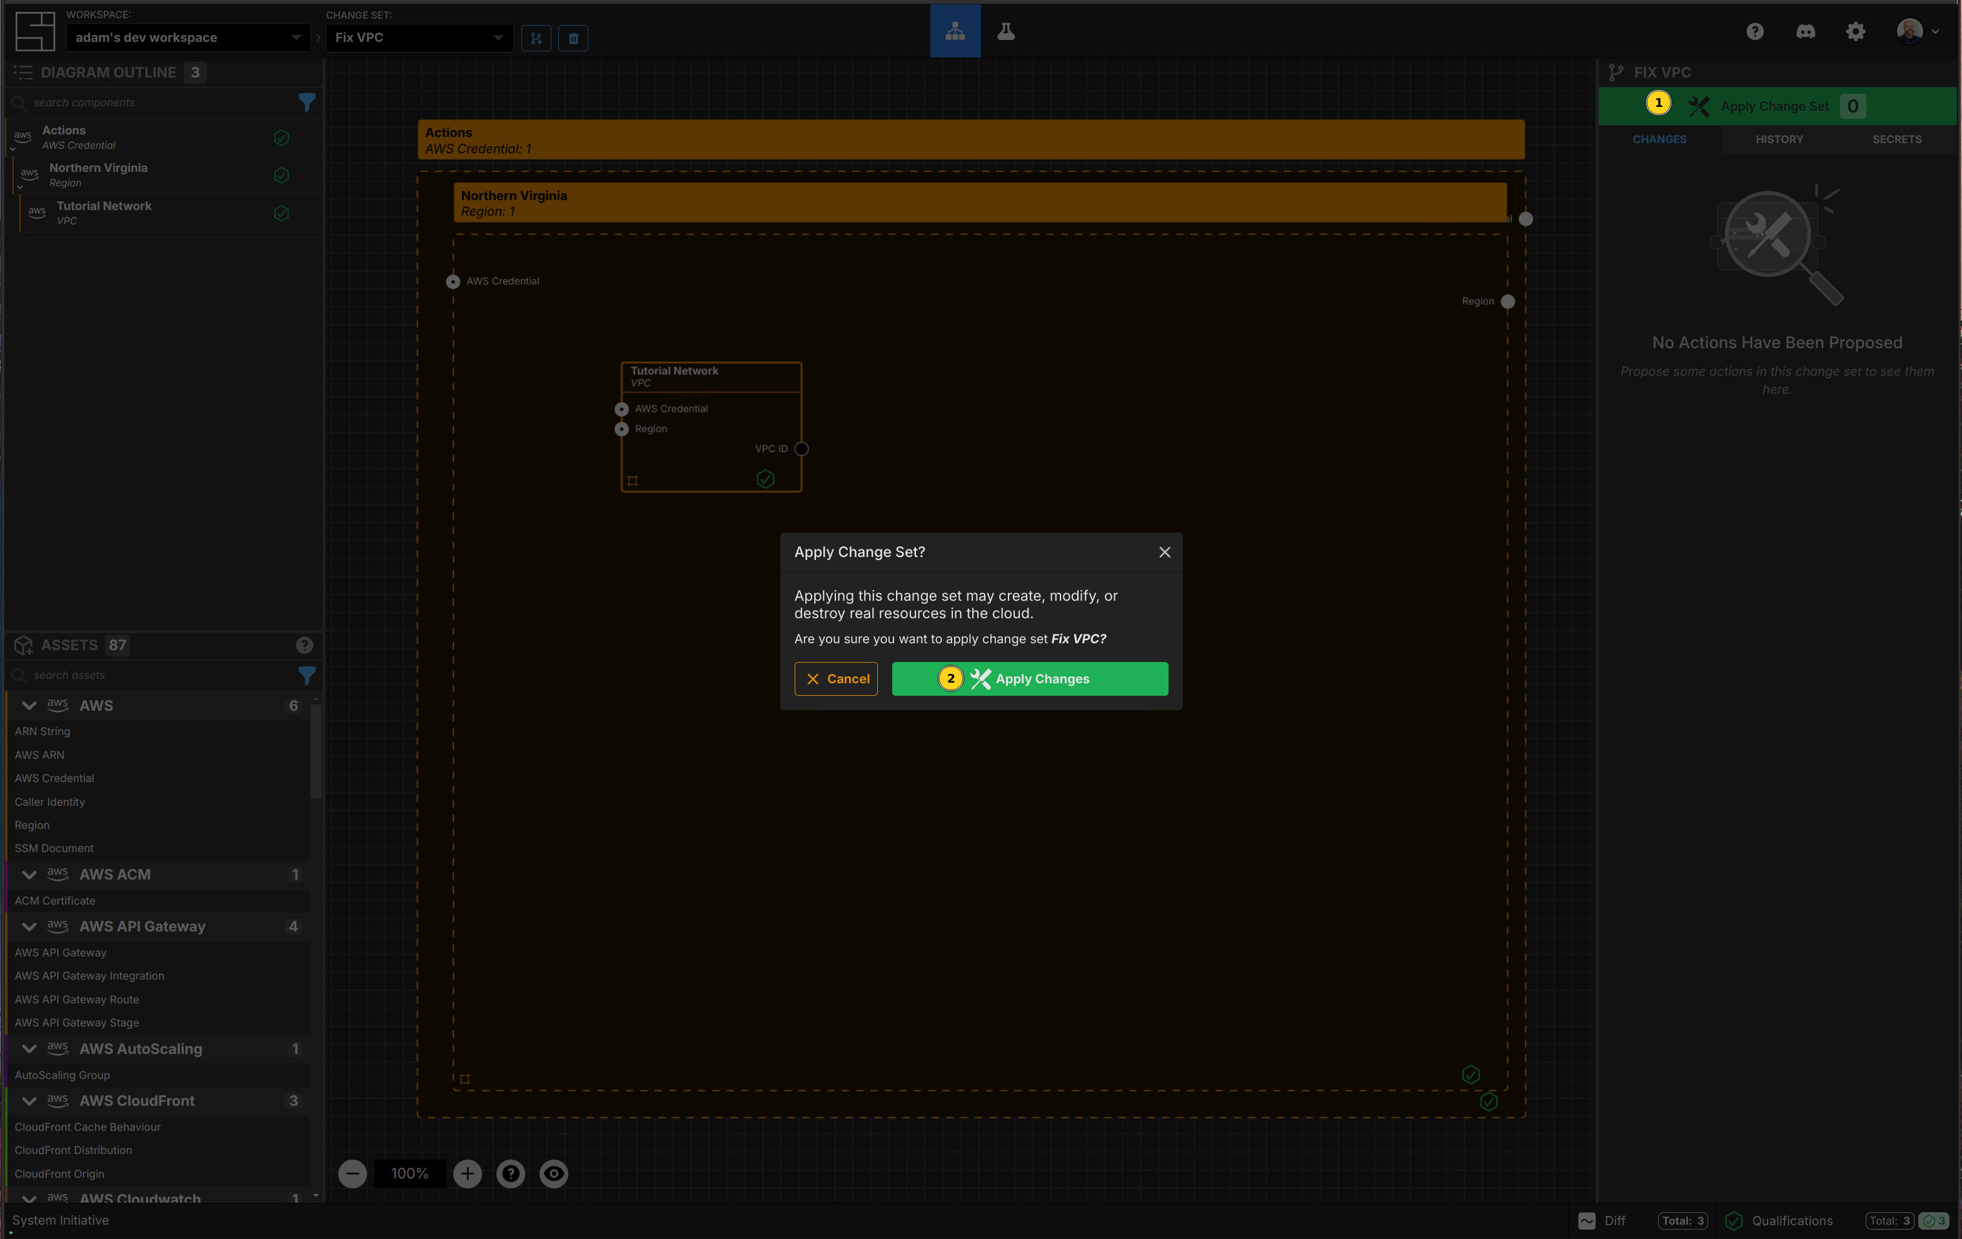Click the info icon next to Assets
Viewport: 1962px width, 1239px height.
click(x=304, y=644)
